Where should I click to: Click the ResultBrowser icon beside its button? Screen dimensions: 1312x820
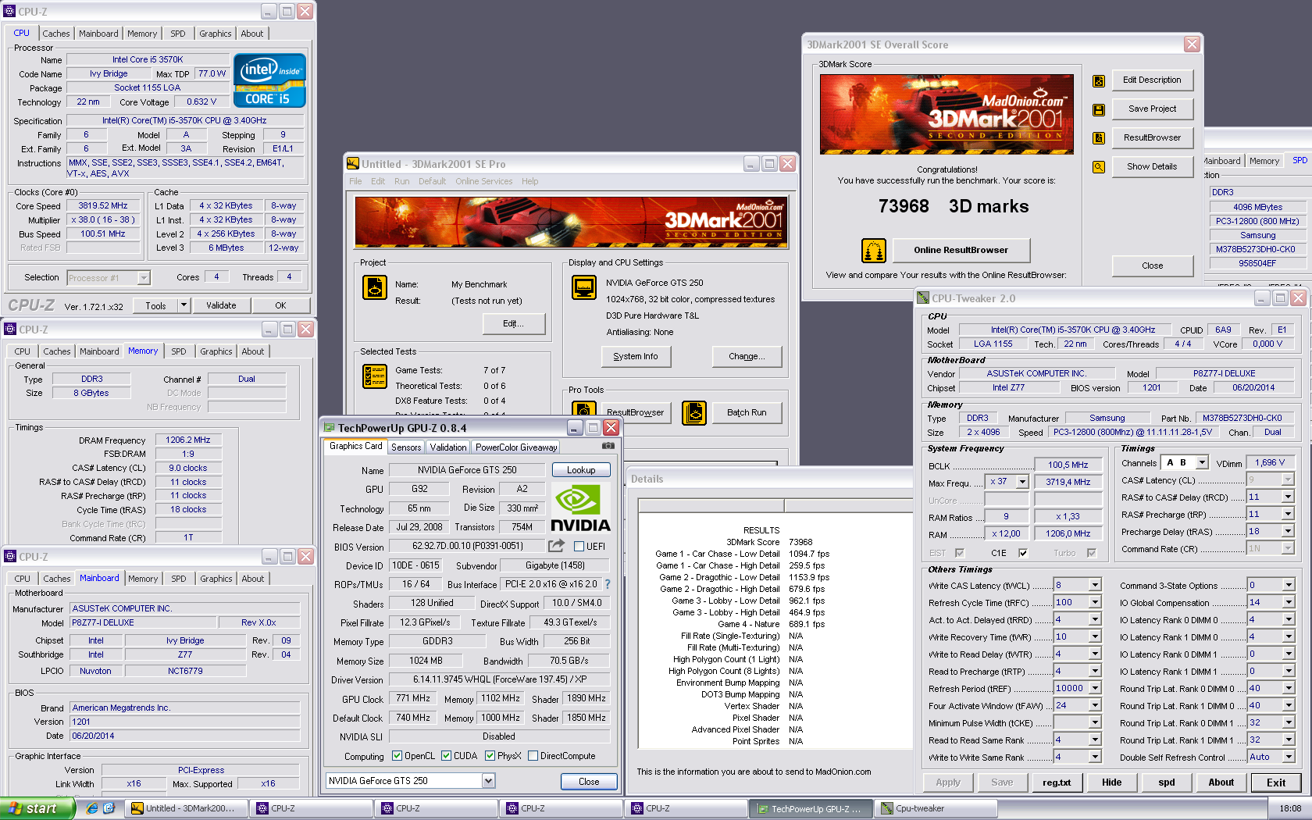(1099, 138)
